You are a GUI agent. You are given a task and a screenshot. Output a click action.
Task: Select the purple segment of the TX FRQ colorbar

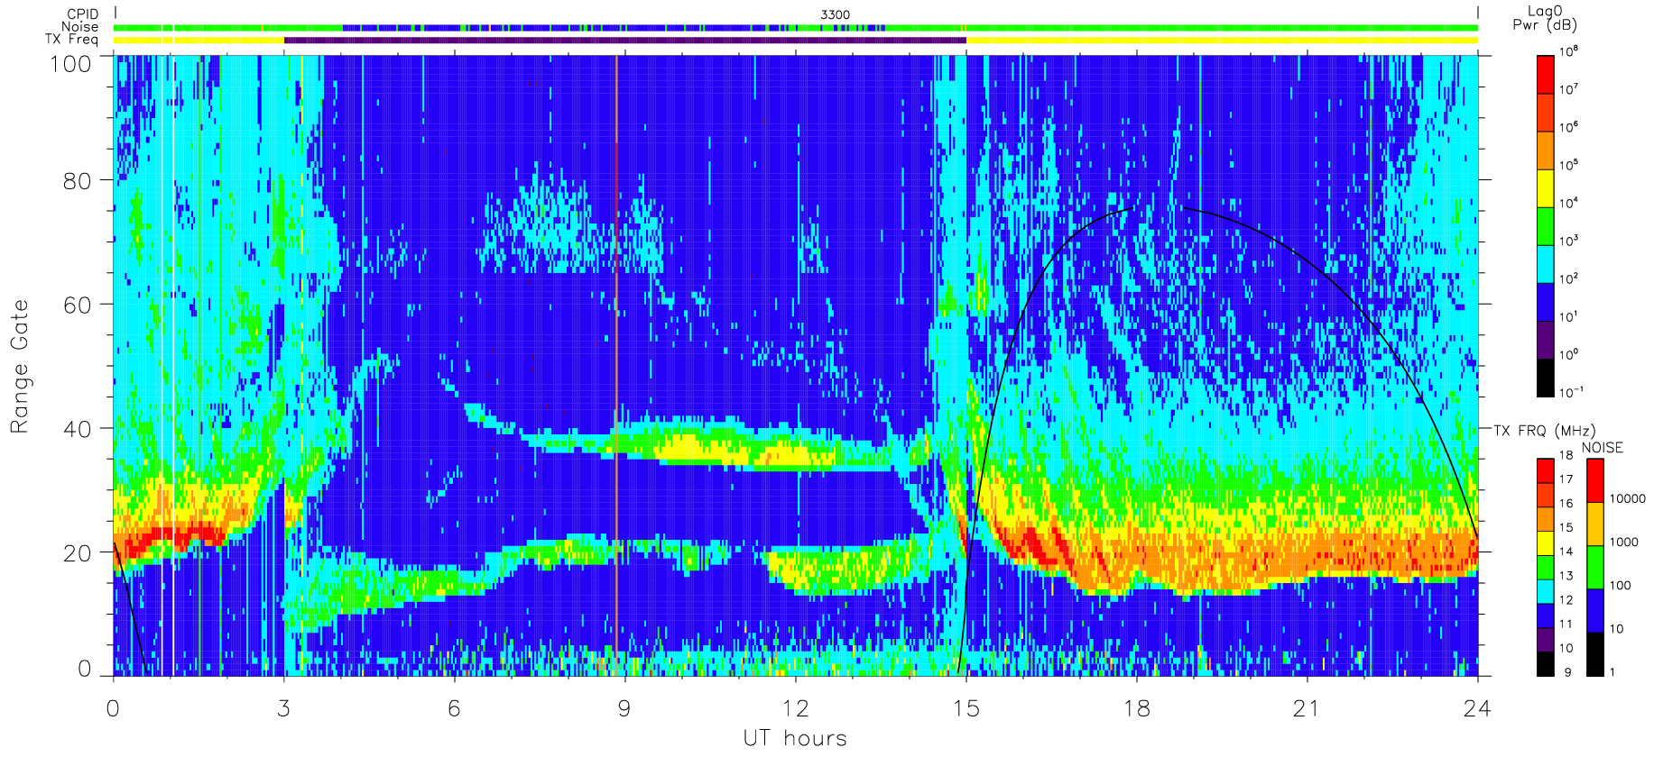coord(1546,639)
